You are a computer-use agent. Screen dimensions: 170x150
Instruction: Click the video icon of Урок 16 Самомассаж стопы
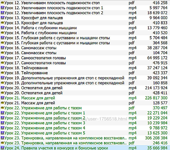[x=3, y=48]
